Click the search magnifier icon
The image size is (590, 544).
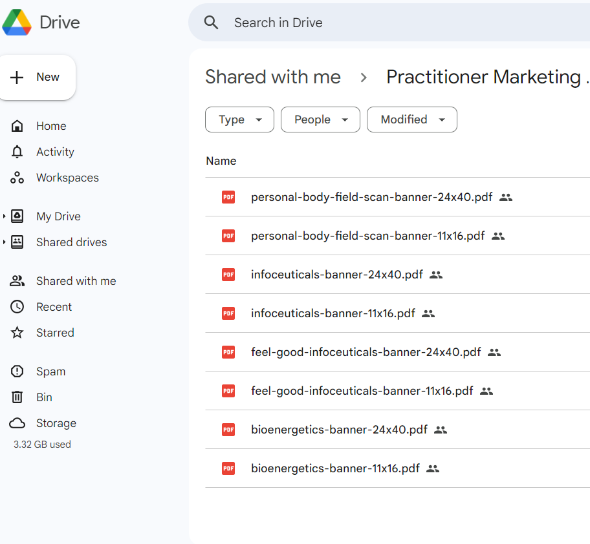[x=211, y=23]
